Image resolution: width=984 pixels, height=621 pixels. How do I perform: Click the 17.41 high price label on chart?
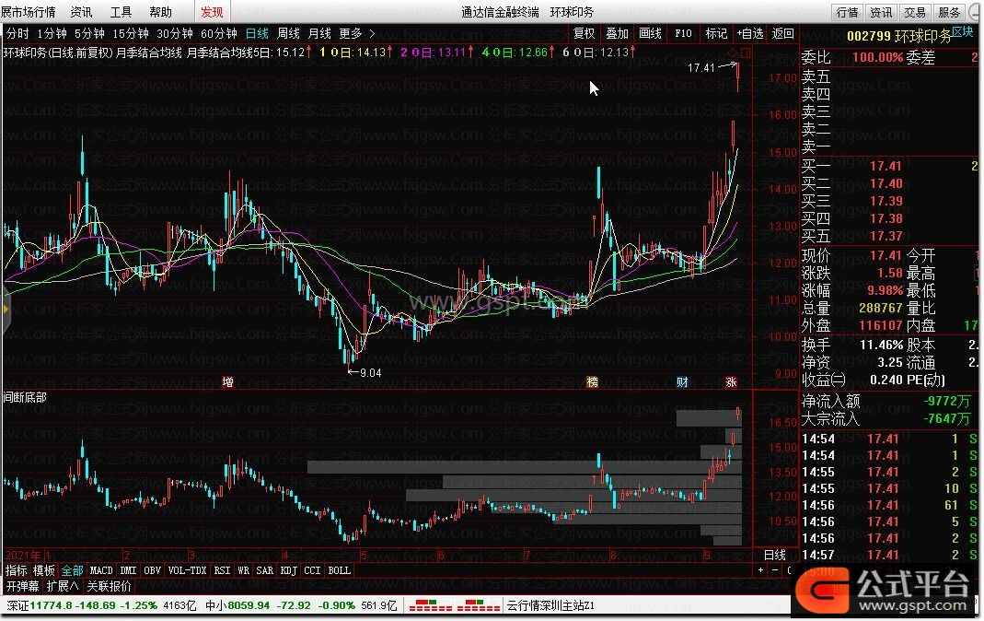click(701, 67)
